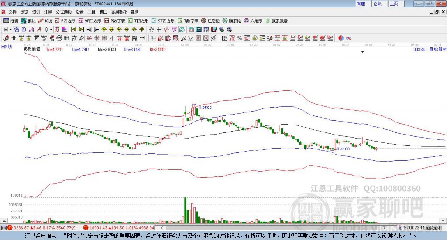This screenshot has height=240, width=447.
Task: Click the Dn=3.1490 indicator value
Action: [x=133, y=49]
